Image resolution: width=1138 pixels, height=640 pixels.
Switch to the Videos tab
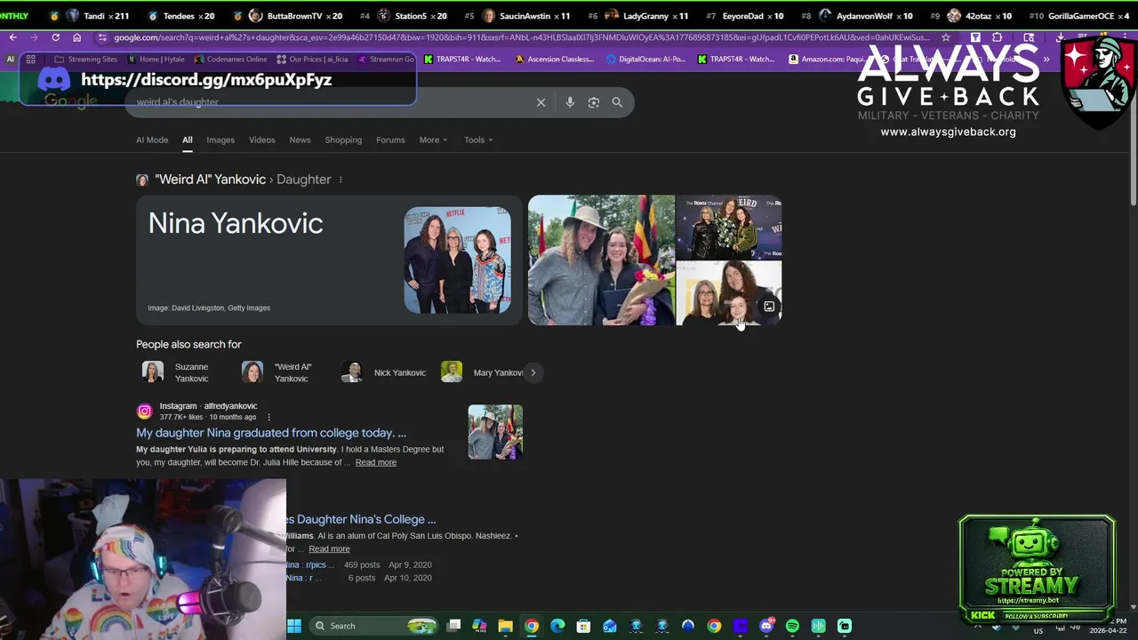pyautogui.click(x=262, y=140)
